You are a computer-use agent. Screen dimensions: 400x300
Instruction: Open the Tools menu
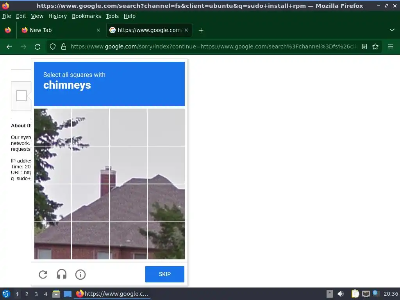(112, 16)
